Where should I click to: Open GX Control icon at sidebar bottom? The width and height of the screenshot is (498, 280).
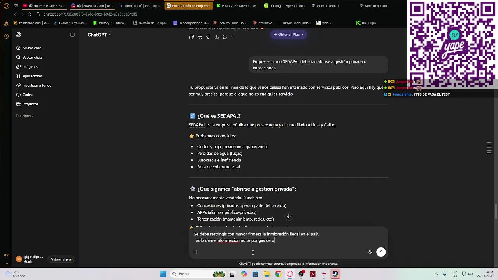point(6,255)
